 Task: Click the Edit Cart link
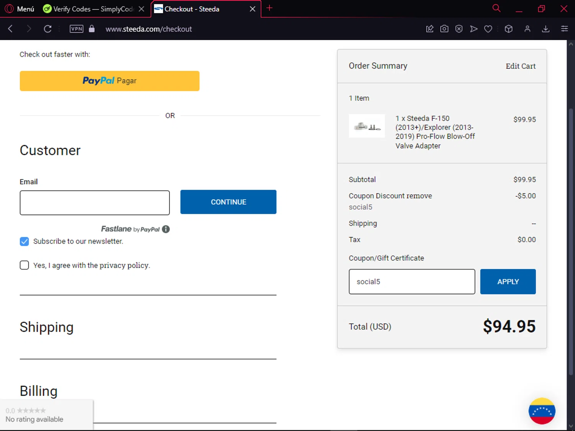[521, 66]
